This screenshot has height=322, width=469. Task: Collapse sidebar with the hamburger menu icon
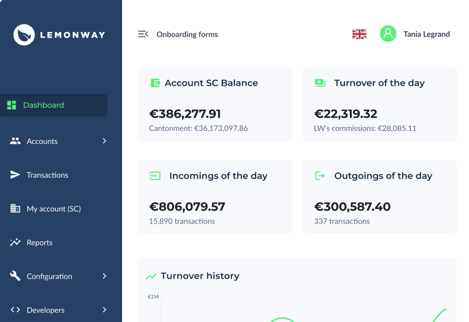(x=143, y=34)
